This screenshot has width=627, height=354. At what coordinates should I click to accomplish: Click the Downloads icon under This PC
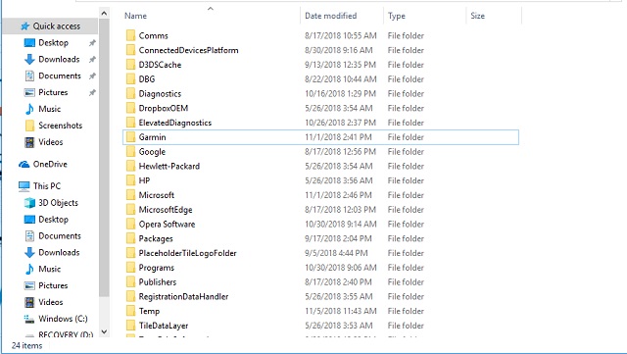pos(29,252)
